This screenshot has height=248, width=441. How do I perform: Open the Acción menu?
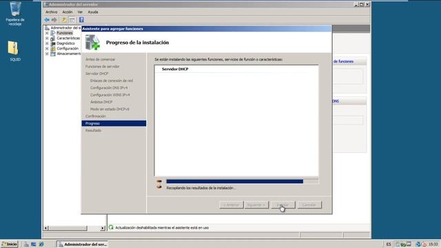[x=68, y=12]
